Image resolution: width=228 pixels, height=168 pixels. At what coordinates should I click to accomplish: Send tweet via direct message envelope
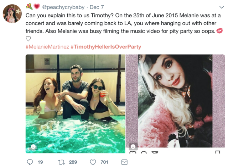124,162
